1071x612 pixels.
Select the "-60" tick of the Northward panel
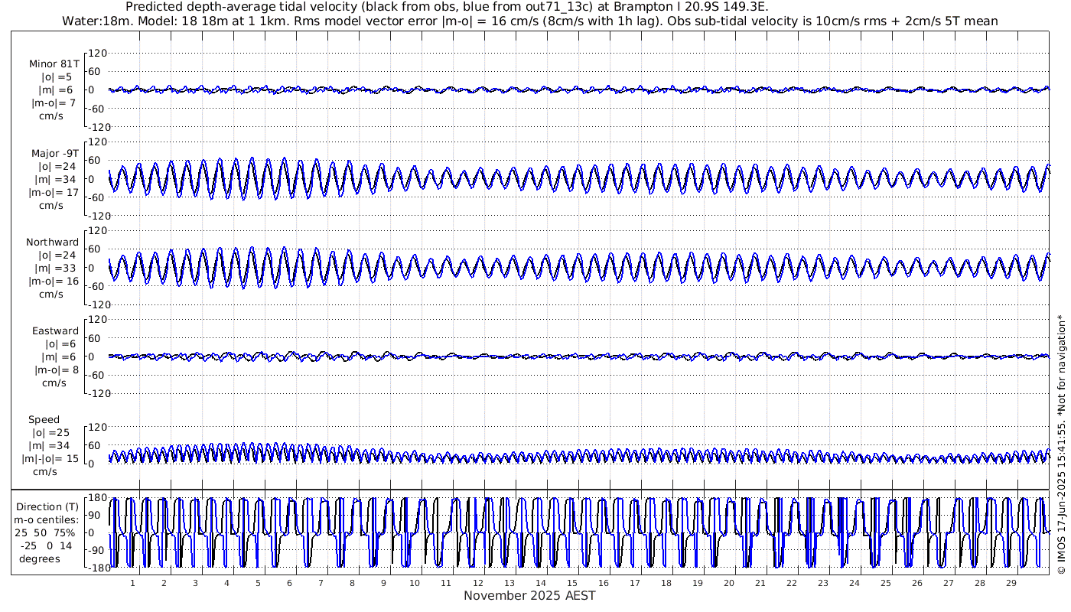(98, 286)
